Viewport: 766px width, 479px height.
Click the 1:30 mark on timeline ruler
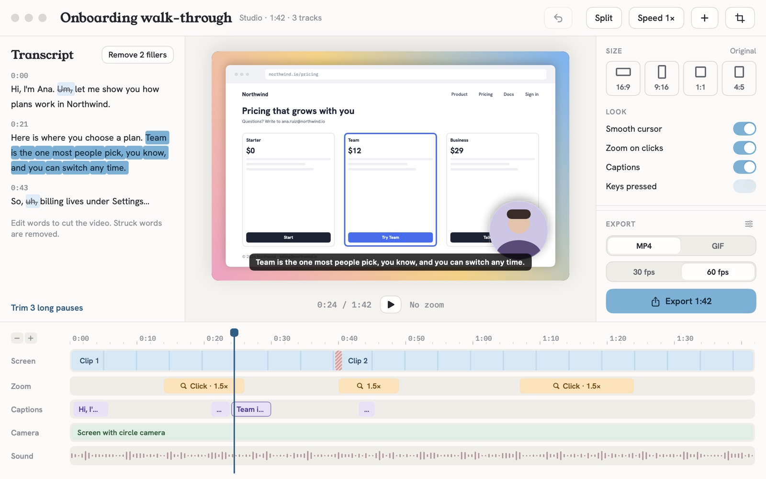pos(685,339)
